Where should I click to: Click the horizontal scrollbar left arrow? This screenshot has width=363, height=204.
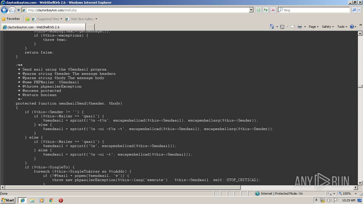[3, 188]
